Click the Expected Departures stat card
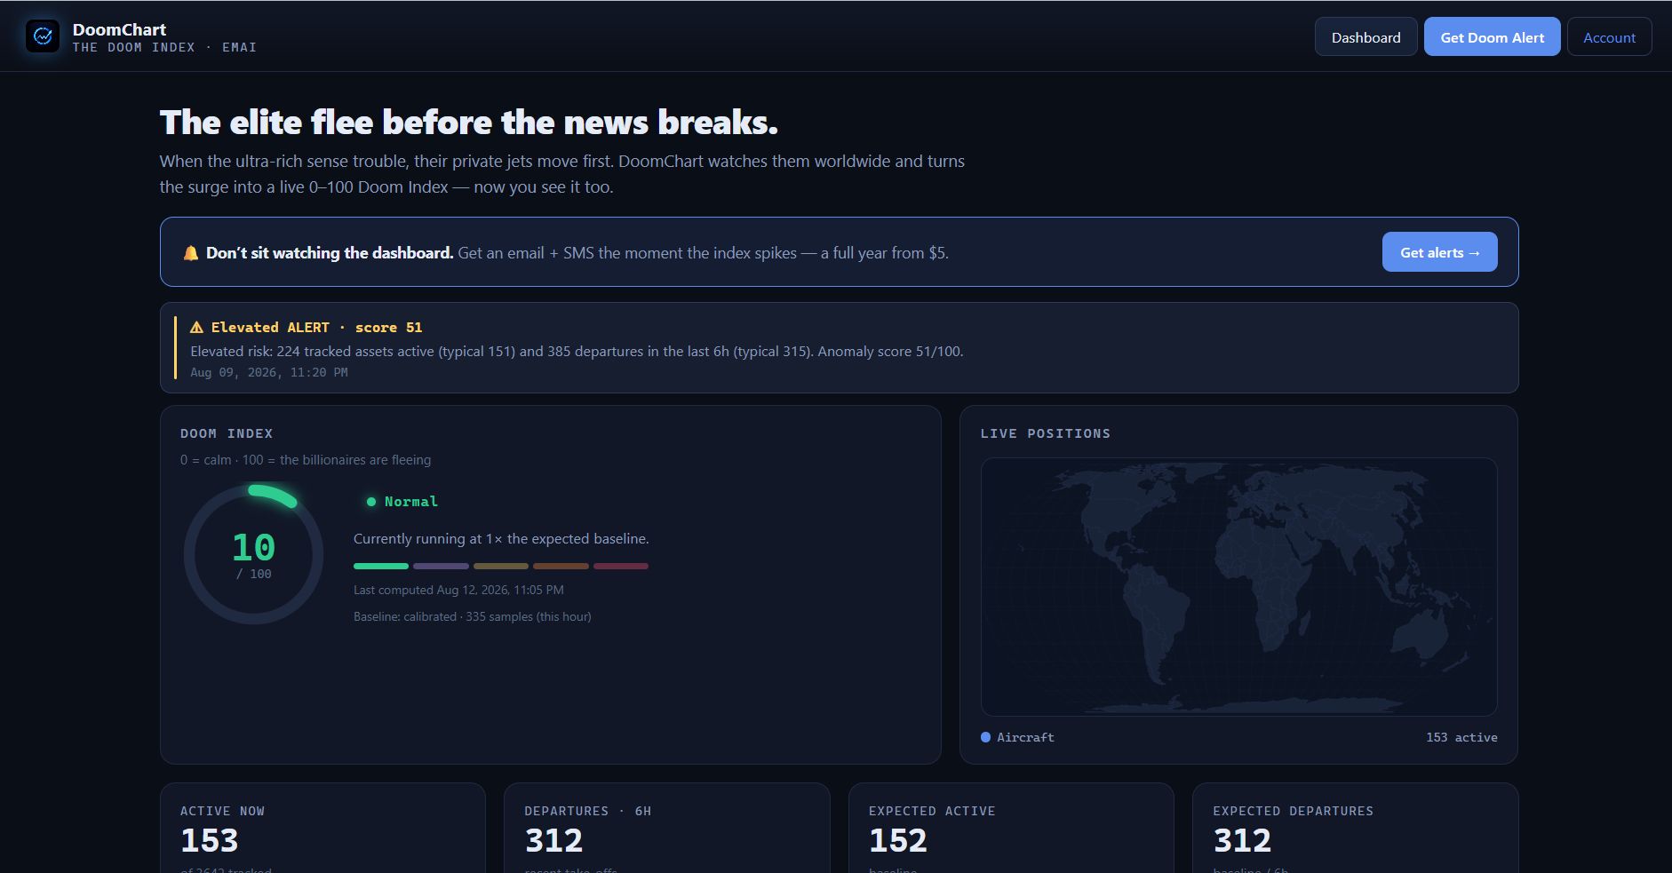The width and height of the screenshot is (1672, 873). point(1355,828)
